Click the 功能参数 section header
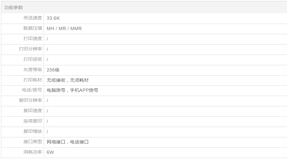The width and height of the screenshot is (288, 159). pyautogui.click(x=14, y=7)
